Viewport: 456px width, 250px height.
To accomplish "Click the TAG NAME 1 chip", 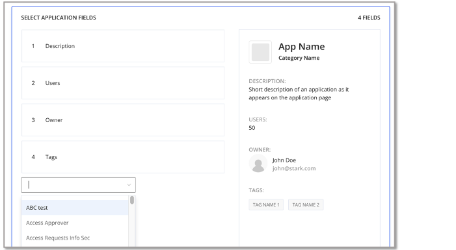I will (266, 205).
